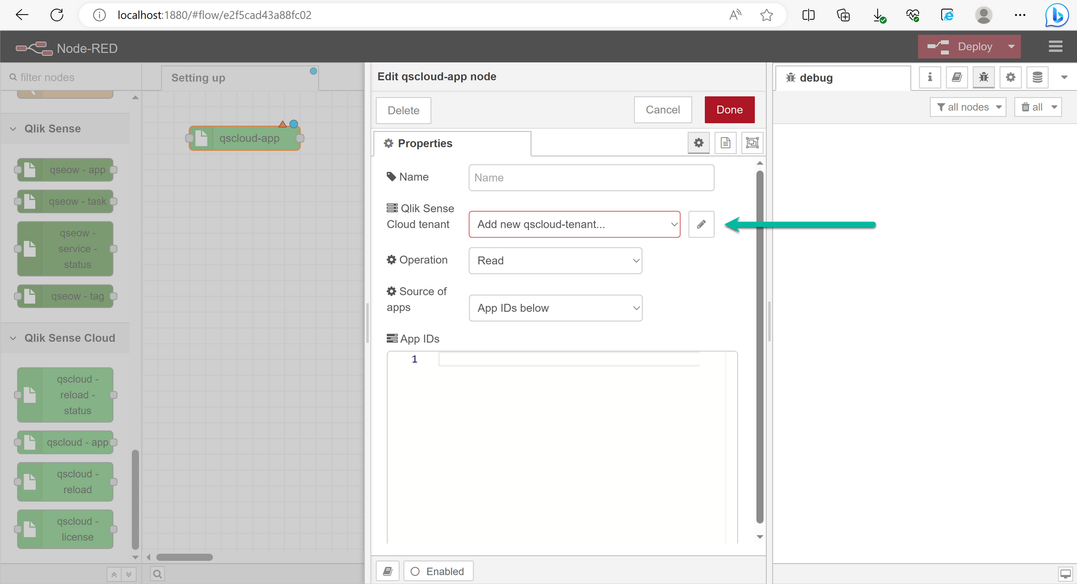Image resolution: width=1077 pixels, height=584 pixels.
Task: Click line 1 in App IDs editor
Action: 569,359
